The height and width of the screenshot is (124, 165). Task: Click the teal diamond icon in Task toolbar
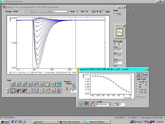click(30, 84)
